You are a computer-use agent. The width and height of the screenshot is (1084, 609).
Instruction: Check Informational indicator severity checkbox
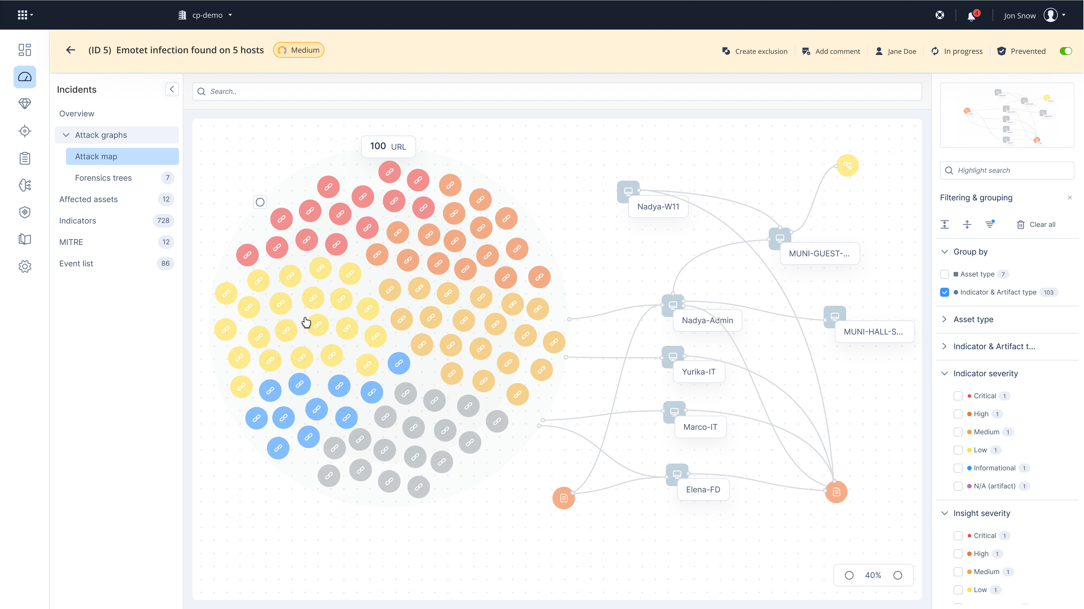tap(958, 468)
